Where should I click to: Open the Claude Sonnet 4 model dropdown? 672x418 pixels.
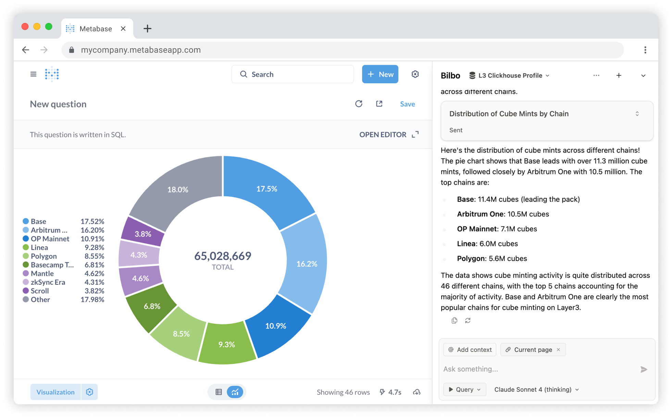pos(536,390)
